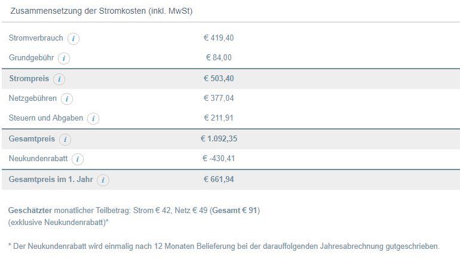Image resolution: width=460 pixels, height=262 pixels.
Task: Select the Neukundenrabatt footnote text
Action: point(224,246)
